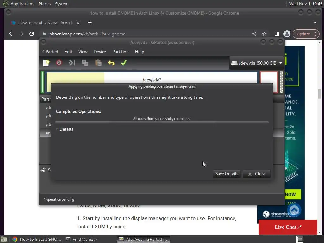Open the Chrome profile avatar icon

[x=287, y=34]
